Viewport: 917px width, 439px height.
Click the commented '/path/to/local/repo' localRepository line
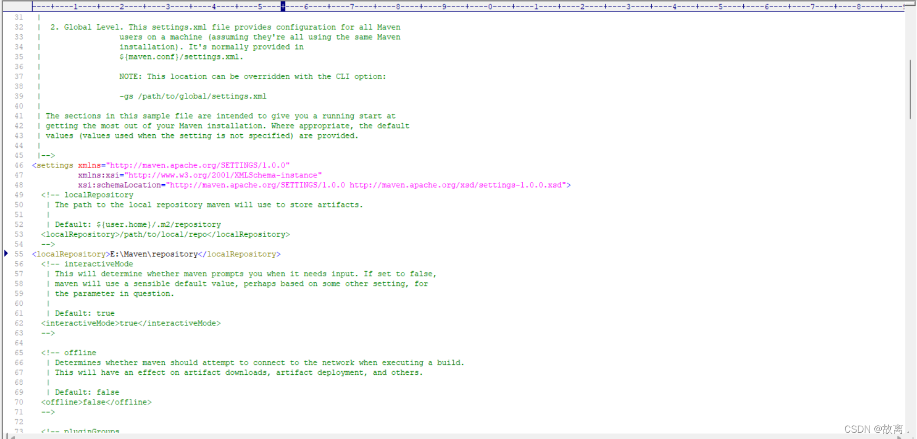click(x=166, y=235)
